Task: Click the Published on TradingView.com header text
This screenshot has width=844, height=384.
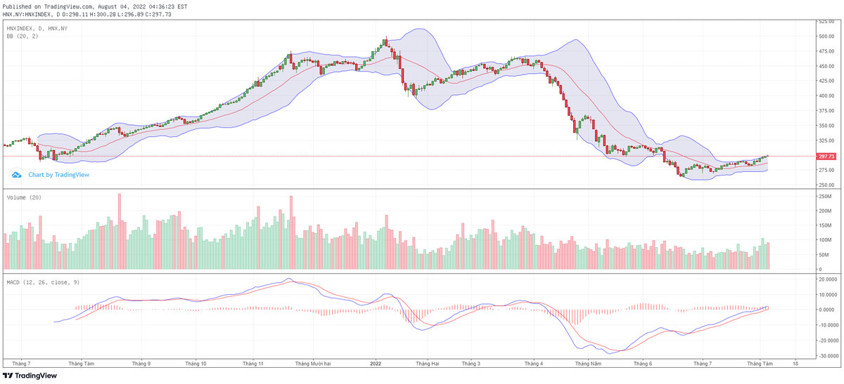Action: [x=95, y=6]
